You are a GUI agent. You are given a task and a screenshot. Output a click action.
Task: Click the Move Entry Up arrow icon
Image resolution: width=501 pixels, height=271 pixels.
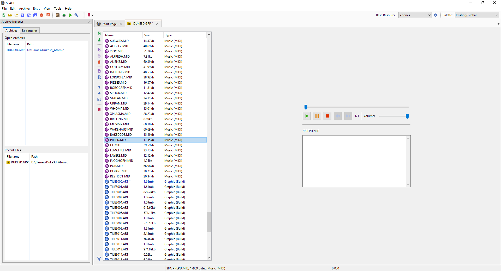[x=99, y=87]
